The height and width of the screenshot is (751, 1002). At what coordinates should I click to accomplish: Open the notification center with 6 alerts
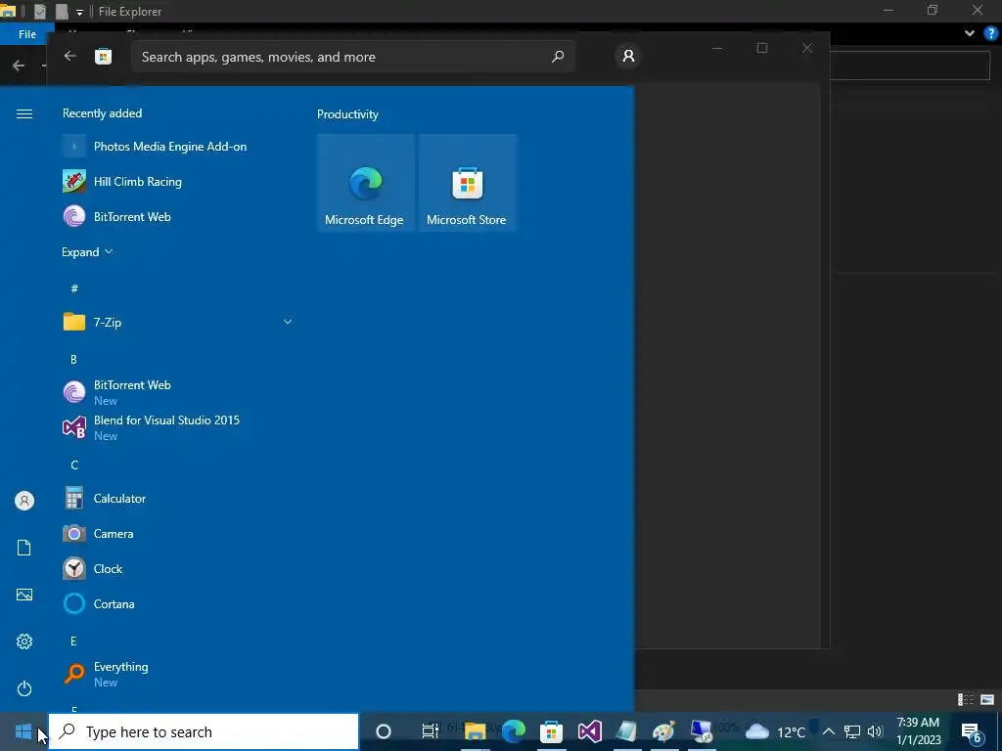972,731
